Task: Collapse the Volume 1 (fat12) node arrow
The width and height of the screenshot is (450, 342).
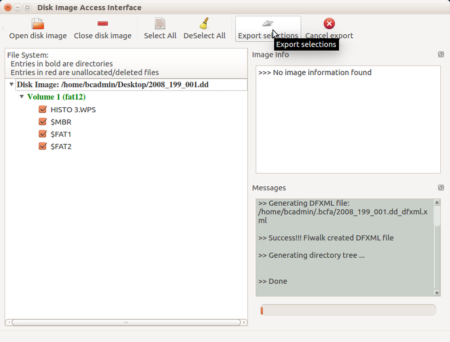Action: (22, 97)
